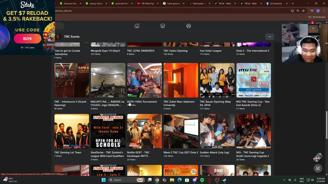Open Chrome from the taskbar
The width and height of the screenshot is (328, 184).
157,180
